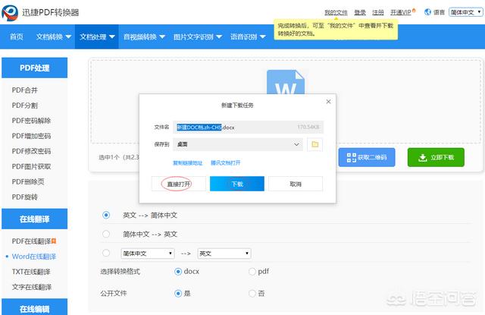Open 文字在线翻译 in the sidebar
This screenshot has height=315, width=485.
(32, 287)
